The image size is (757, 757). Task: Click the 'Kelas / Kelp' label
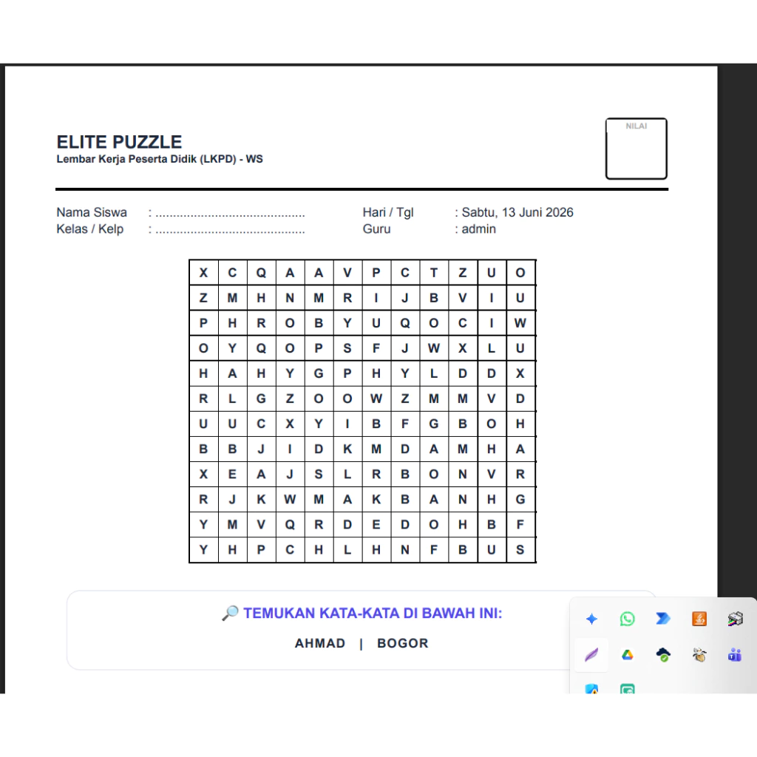pos(89,229)
